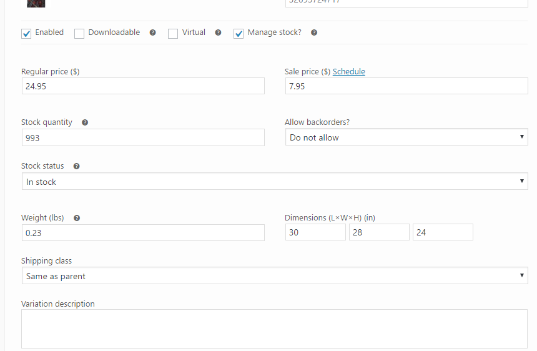Viewport: 537px width, 351px height.
Task: Click the Regular price field
Action: click(143, 86)
